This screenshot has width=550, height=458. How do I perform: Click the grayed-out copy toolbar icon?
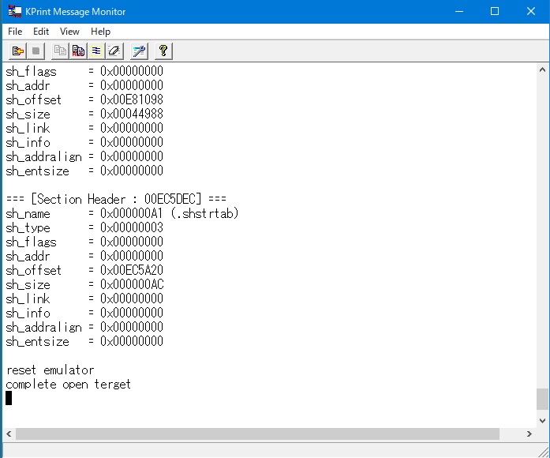point(60,51)
